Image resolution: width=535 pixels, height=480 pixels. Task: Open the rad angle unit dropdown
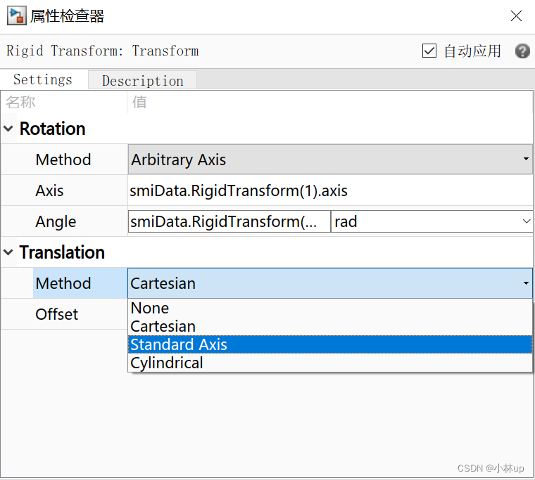pyautogui.click(x=432, y=221)
